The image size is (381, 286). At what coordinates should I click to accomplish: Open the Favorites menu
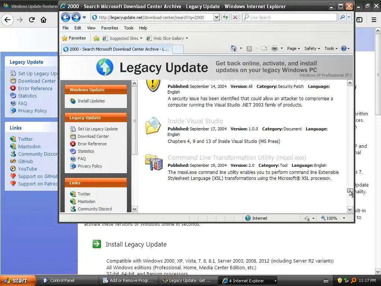point(110,28)
